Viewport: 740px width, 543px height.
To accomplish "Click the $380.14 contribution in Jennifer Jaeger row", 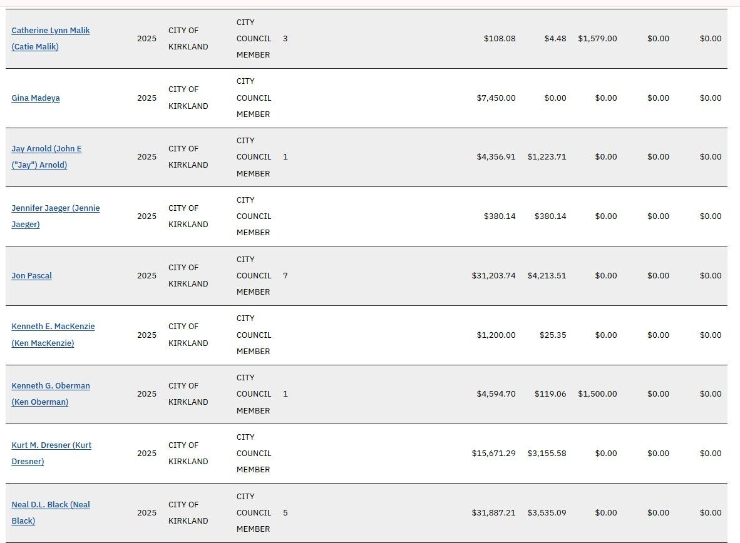I will [x=500, y=216].
